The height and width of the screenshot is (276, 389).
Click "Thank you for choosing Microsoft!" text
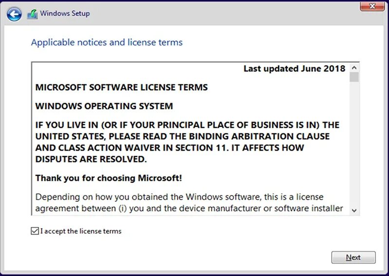coord(108,178)
